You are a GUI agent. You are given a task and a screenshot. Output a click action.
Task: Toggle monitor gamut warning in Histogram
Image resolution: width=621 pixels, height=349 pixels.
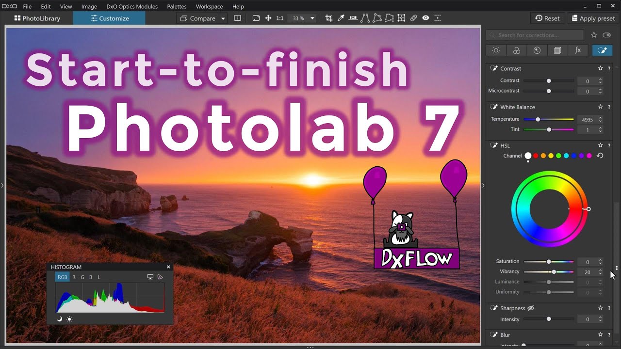pos(150,277)
